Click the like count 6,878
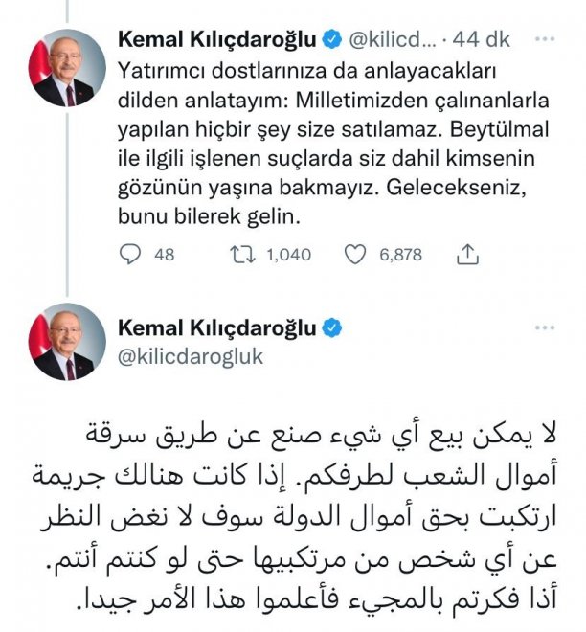586x632 pixels. [400, 255]
